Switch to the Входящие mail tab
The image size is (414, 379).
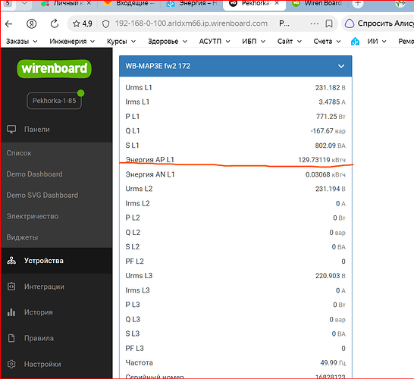click(129, 4)
